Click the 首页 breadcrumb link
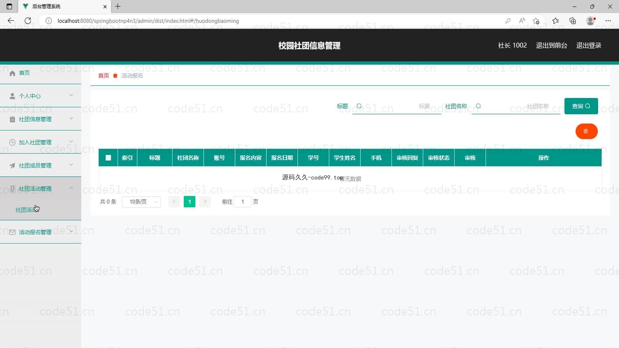619x348 pixels. [x=103, y=76]
